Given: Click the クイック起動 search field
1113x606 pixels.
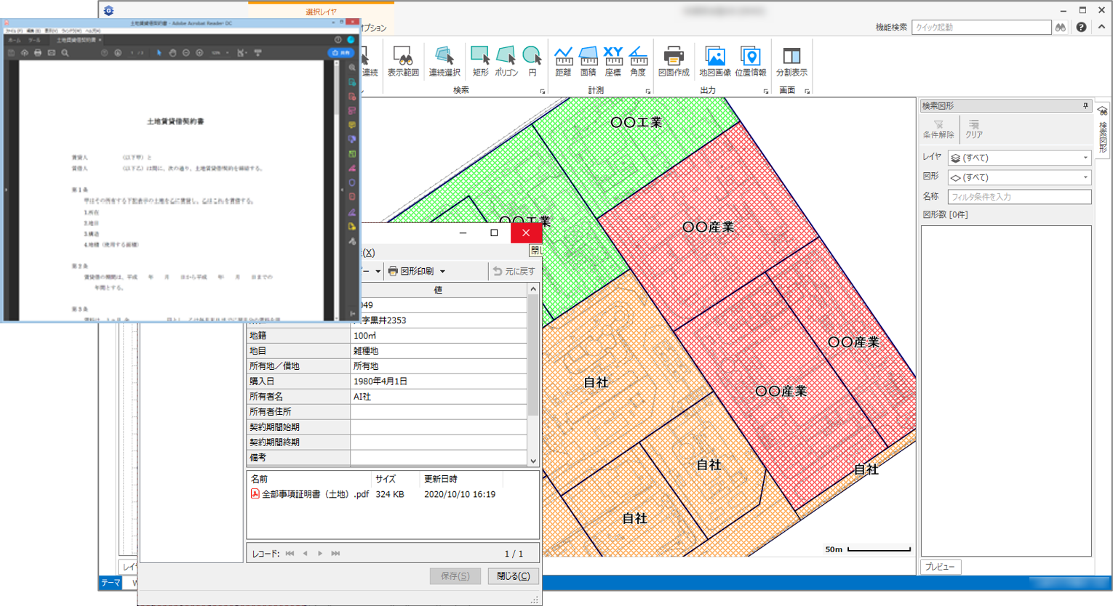Looking at the screenshot, I should click(981, 28).
